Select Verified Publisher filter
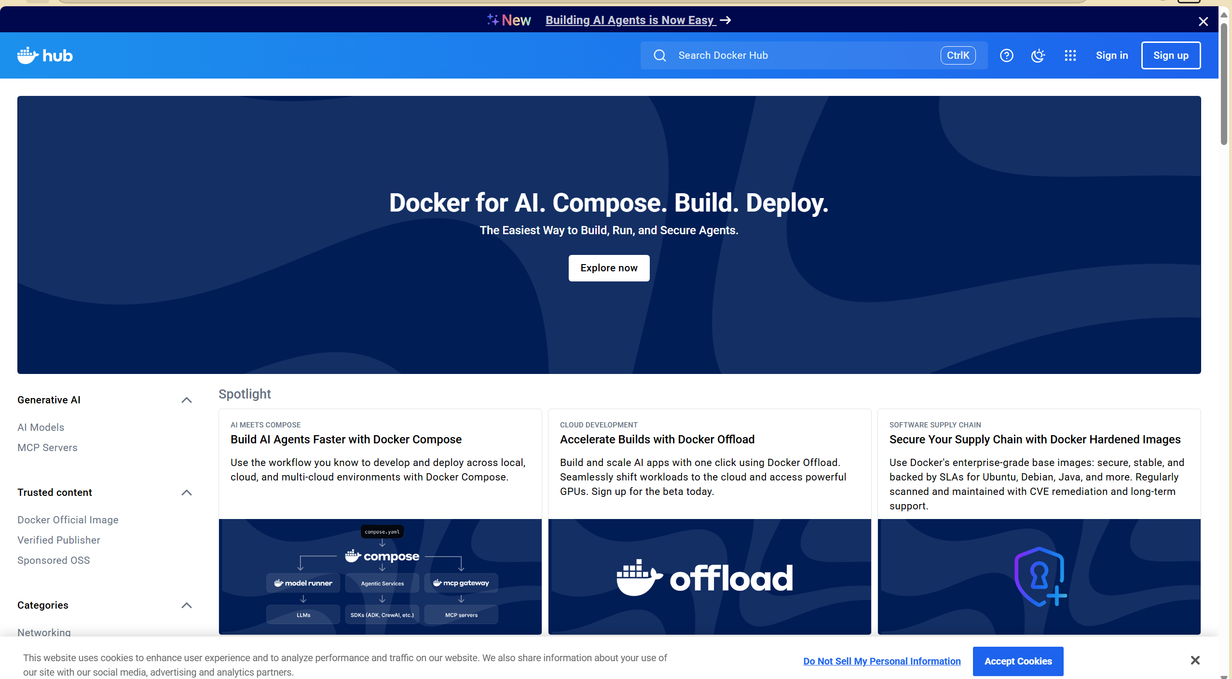The image size is (1232, 679). coord(59,540)
